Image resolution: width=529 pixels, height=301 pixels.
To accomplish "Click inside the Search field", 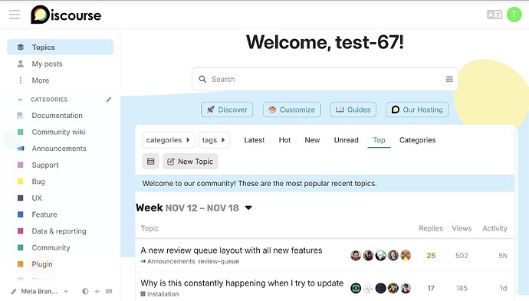I will 324,79.
